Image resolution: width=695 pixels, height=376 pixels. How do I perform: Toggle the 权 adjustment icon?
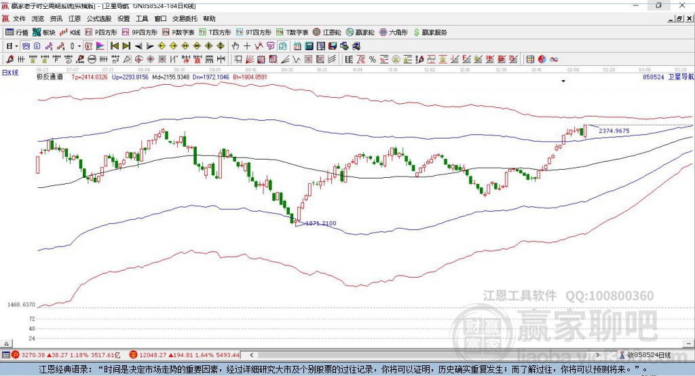tap(88, 46)
